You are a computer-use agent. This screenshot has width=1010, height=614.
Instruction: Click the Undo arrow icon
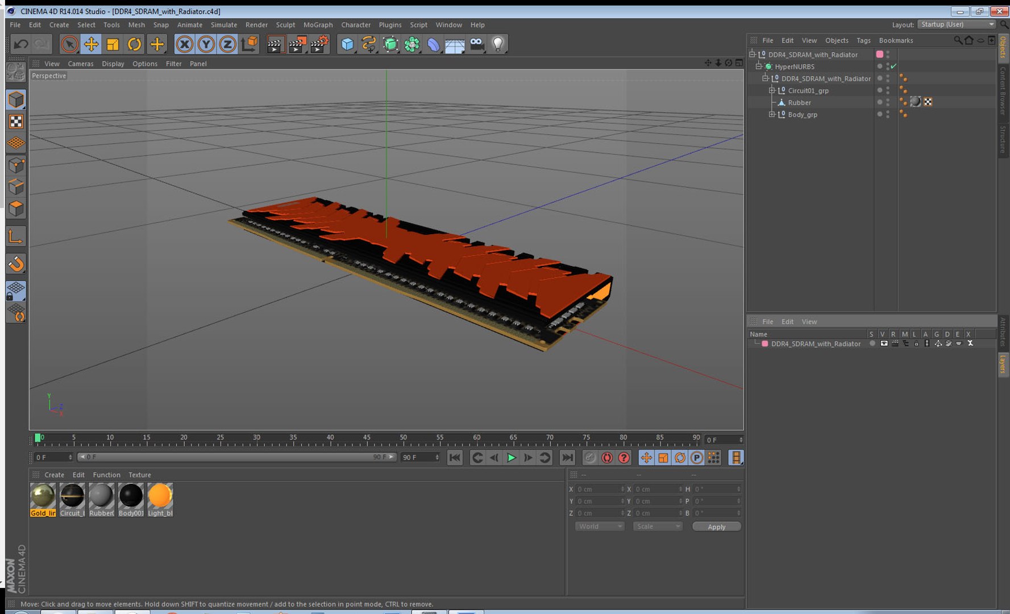pos(21,44)
